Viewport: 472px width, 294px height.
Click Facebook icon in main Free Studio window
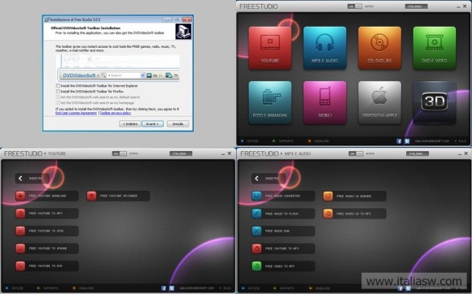(x=399, y=141)
